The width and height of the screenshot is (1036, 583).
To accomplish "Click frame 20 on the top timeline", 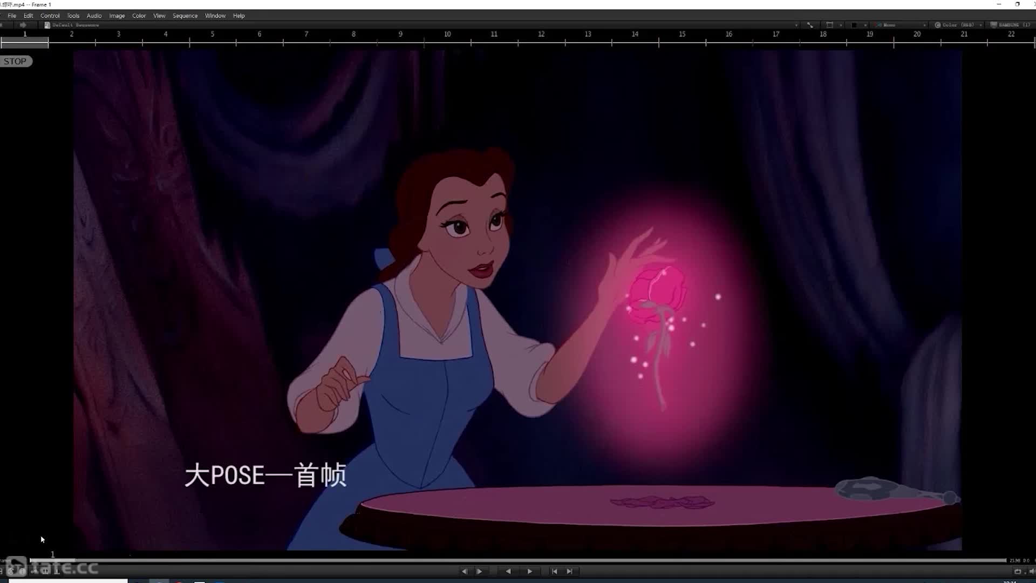I will [x=917, y=34].
